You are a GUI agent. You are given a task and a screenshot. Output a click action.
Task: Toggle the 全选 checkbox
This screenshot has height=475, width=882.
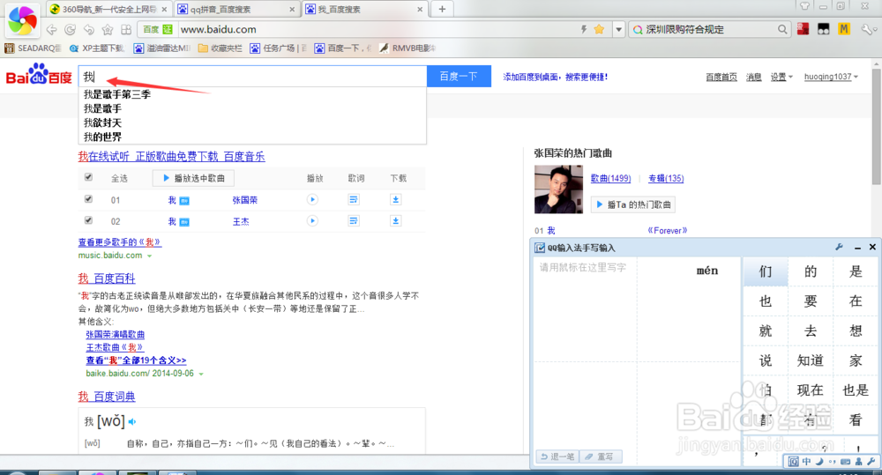tap(88, 177)
